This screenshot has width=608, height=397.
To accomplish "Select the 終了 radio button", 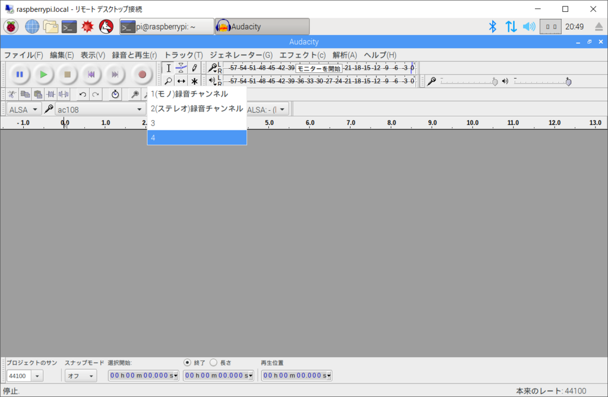I will coord(187,363).
